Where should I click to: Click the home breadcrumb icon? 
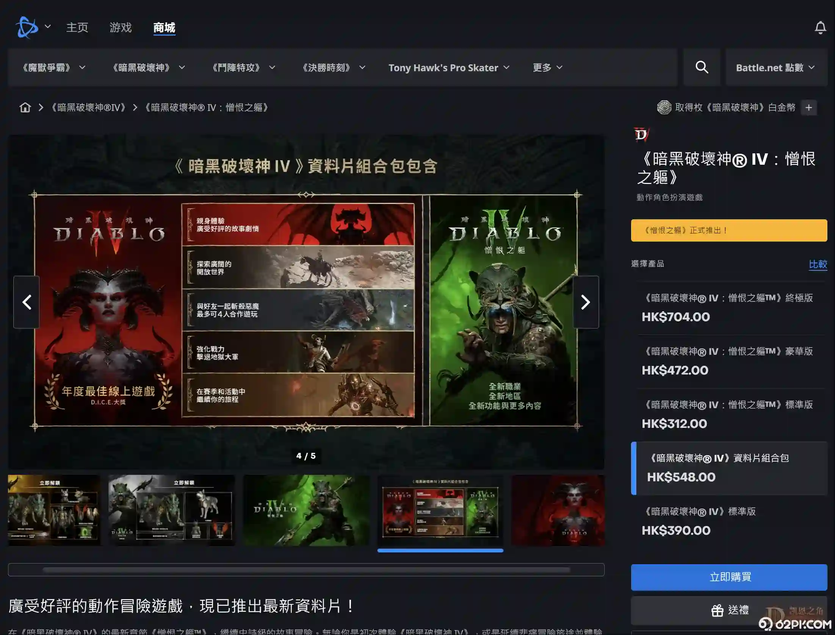25,108
